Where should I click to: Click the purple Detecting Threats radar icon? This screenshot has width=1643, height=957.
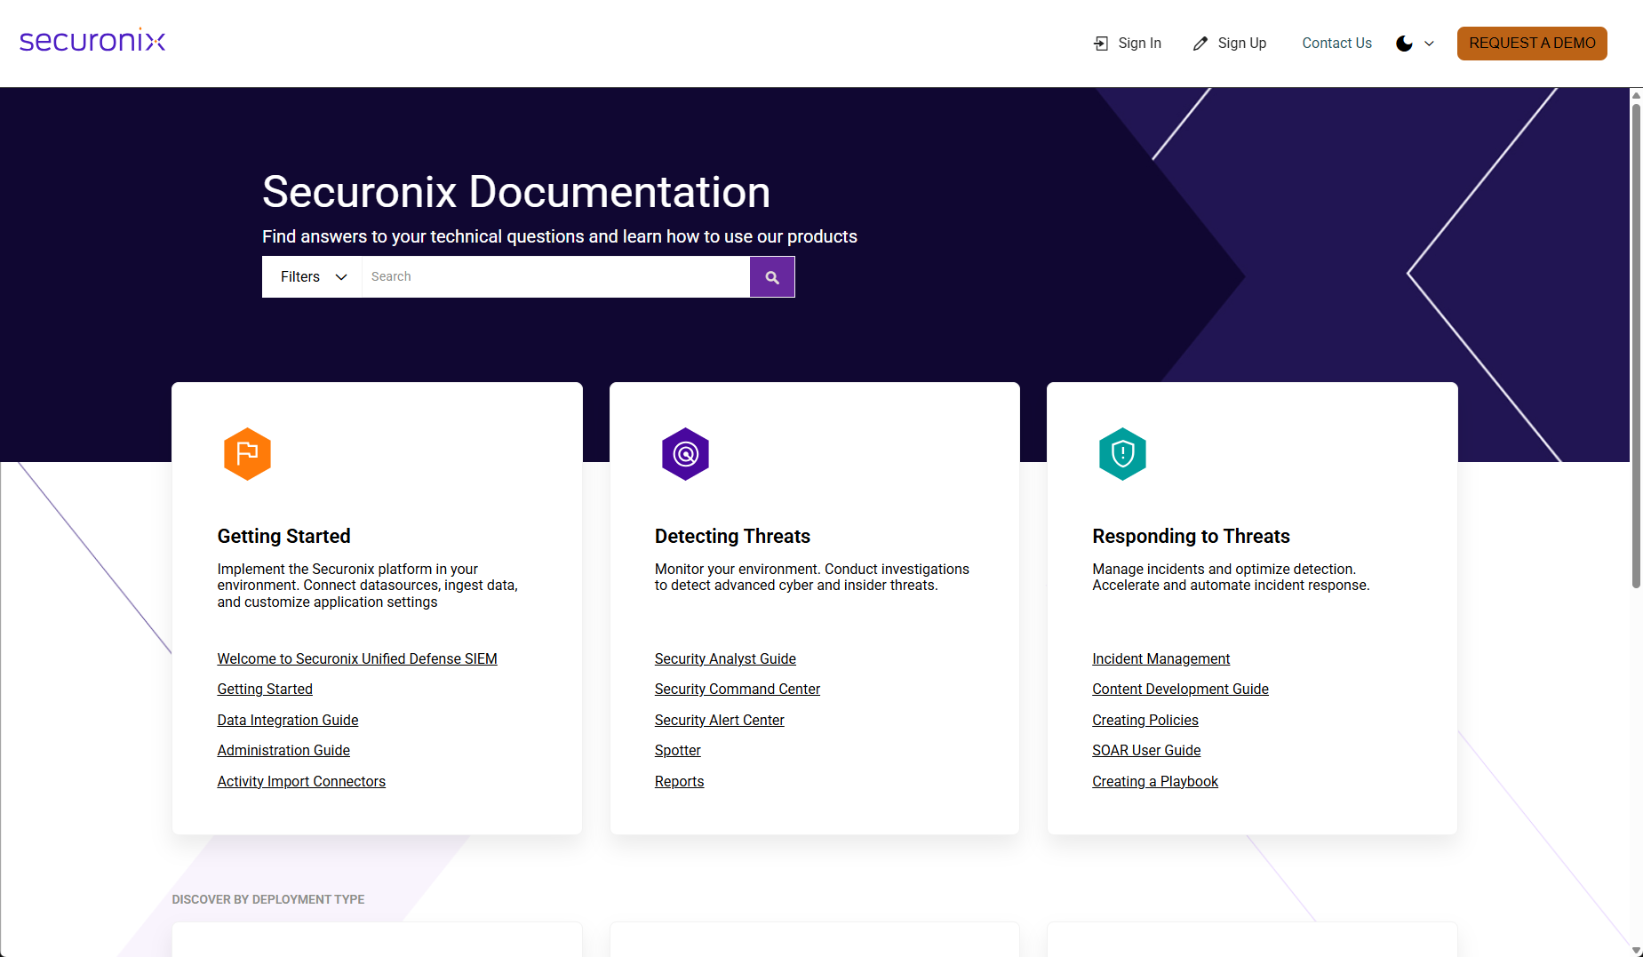[685, 454]
